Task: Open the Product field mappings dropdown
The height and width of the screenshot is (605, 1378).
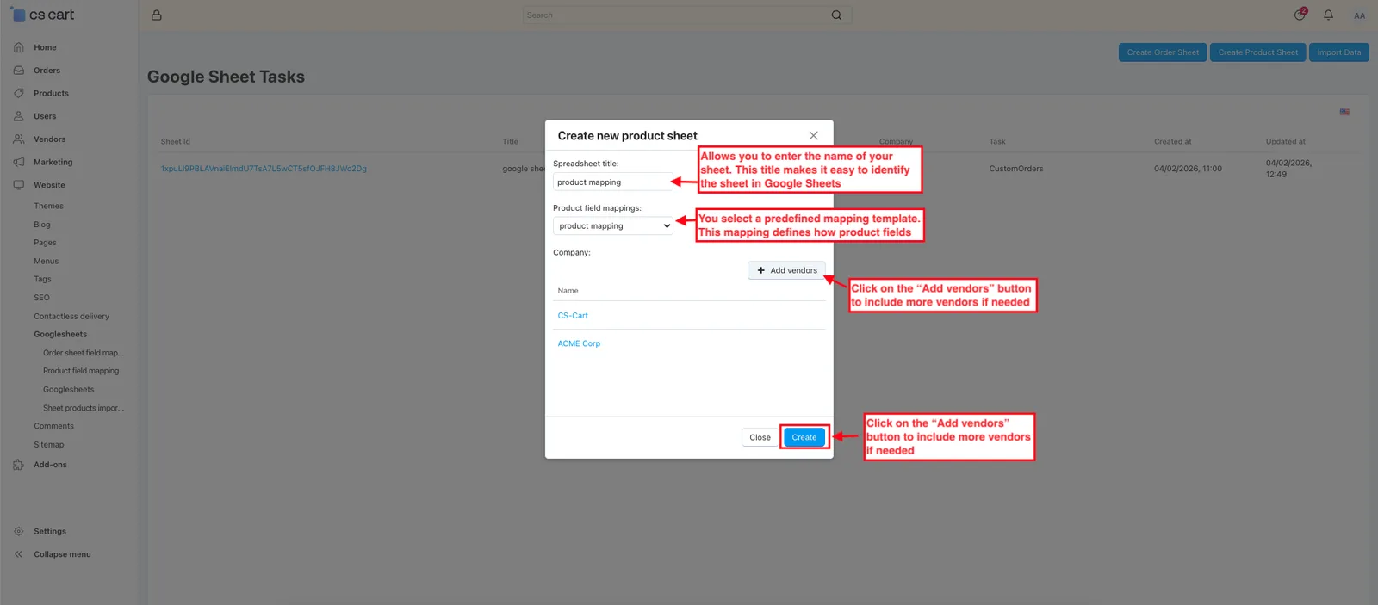Action: click(x=612, y=226)
